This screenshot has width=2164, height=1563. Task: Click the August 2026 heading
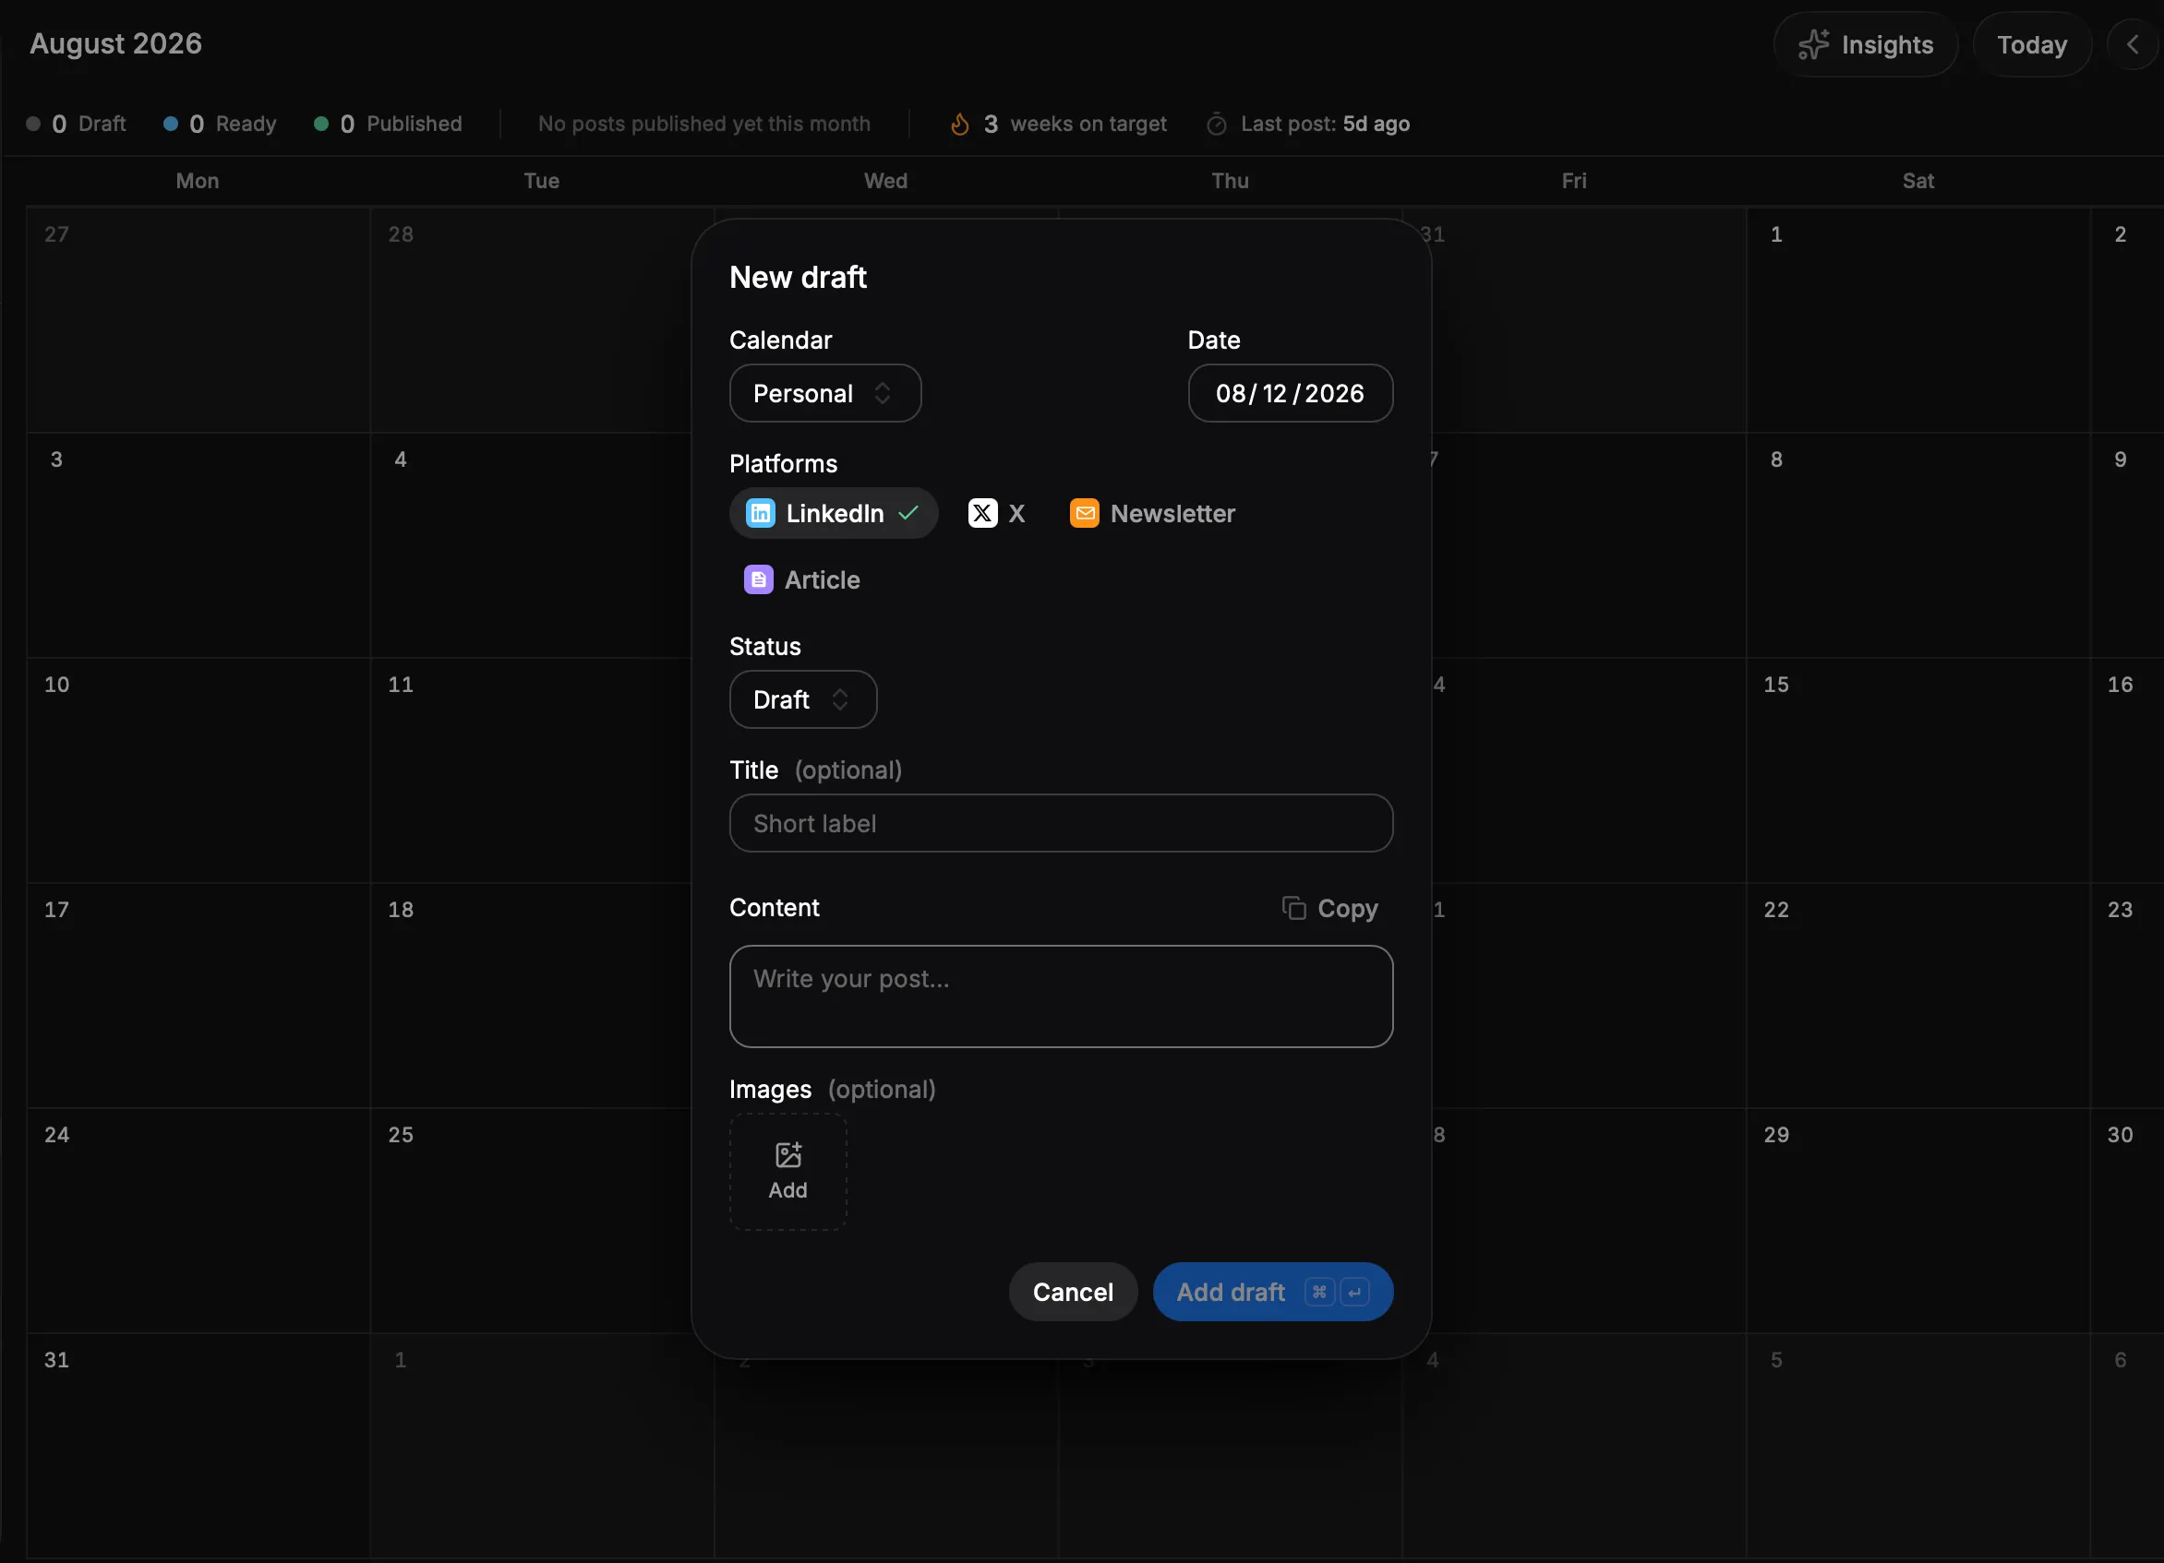click(115, 44)
